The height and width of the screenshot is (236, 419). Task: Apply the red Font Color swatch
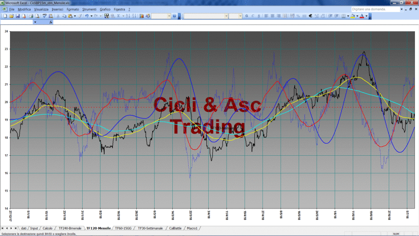point(362,16)
